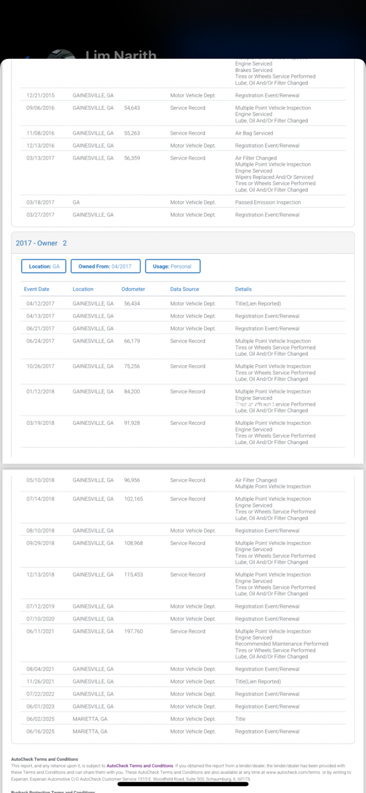Click the Air Bag Serviced detail
The image size is (366, 793).
click(x=254, y=133)
